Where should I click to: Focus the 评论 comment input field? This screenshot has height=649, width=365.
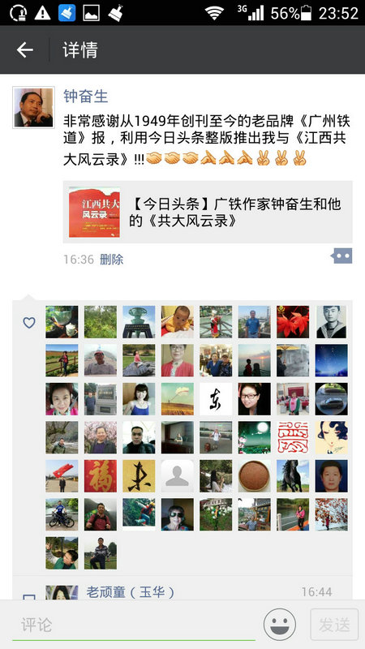[134, 625]
